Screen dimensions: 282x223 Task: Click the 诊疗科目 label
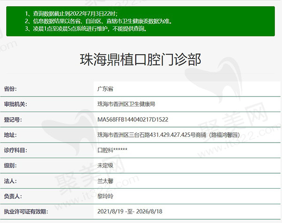coord(16,150)
